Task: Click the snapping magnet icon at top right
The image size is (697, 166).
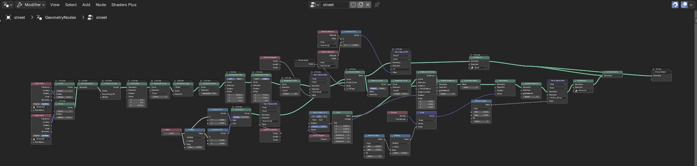Action: tap(675, 5)
